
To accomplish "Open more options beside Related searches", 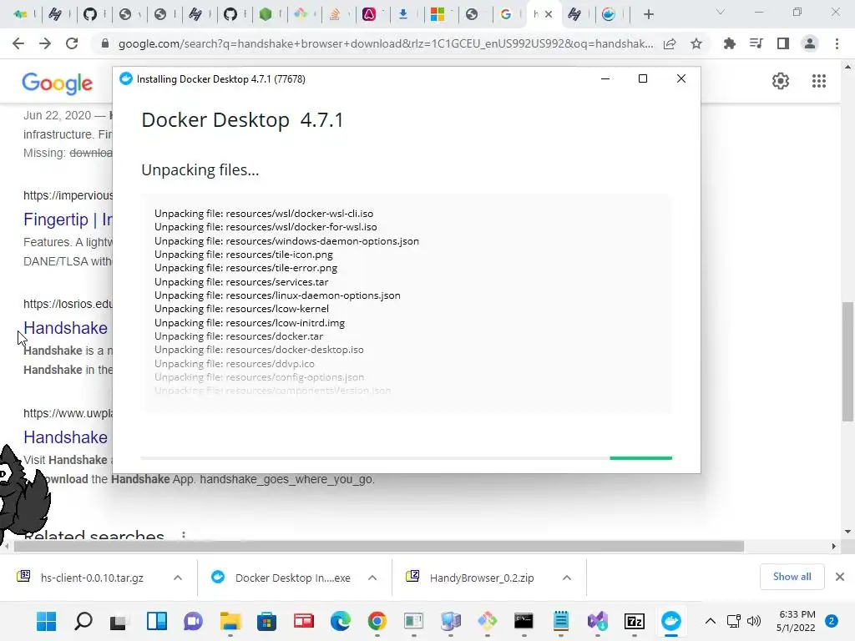I will (x=184, y=535).
